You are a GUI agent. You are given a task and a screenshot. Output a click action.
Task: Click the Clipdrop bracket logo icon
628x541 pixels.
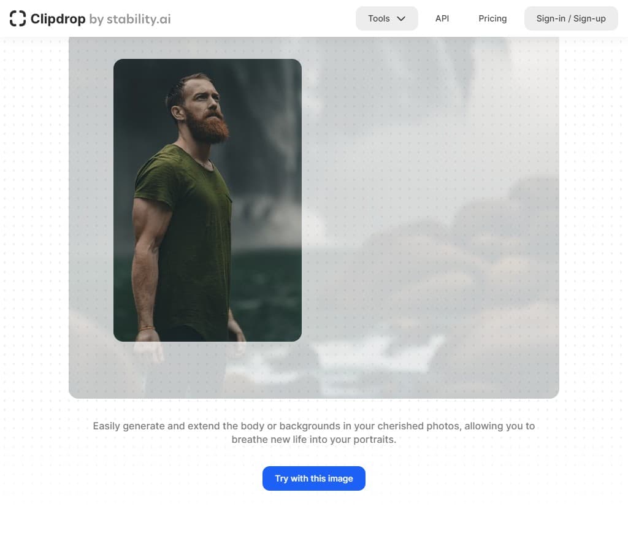[18, 18]
